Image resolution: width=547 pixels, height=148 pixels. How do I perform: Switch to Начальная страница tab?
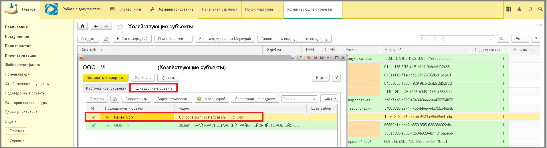coord(219,9)
